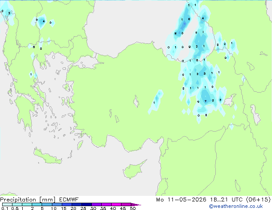The width and height of the screenshot is (272, 210).
Task: Click the legend label '35'
Action: [x=103, y=208]
